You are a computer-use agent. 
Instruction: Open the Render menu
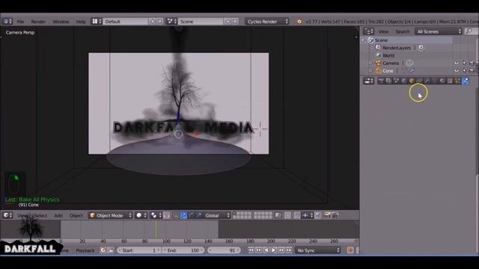click(38, 22)
